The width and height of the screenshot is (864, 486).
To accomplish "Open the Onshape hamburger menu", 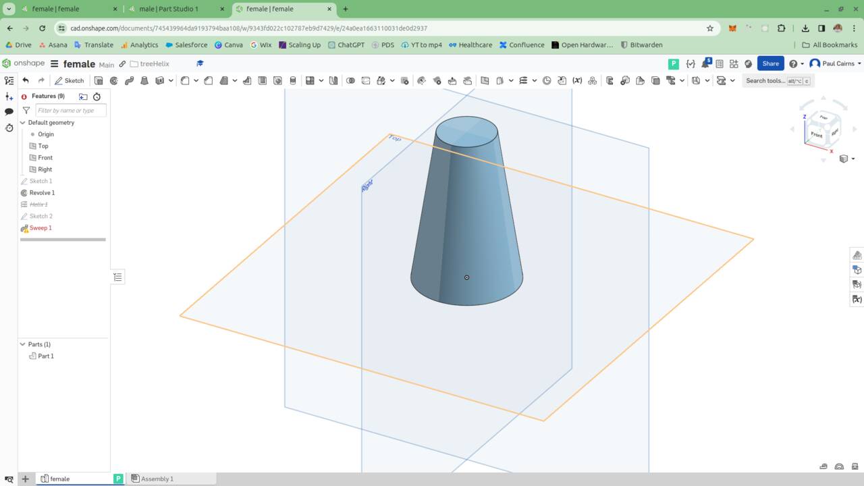I will point(55,63).
